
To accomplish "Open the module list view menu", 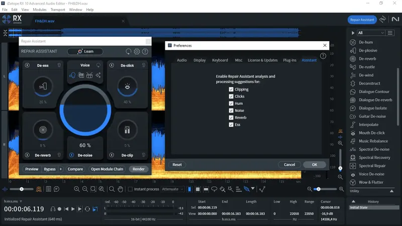I will coord(390,33).
